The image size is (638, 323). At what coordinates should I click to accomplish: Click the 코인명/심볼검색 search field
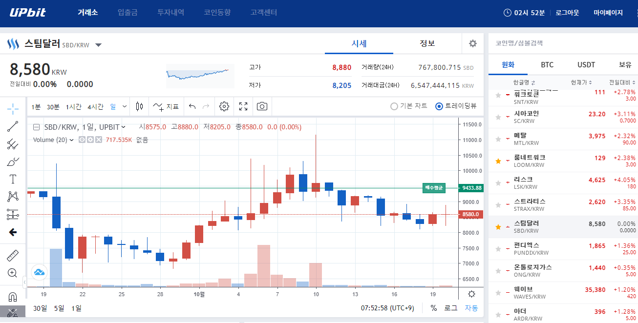563,43
